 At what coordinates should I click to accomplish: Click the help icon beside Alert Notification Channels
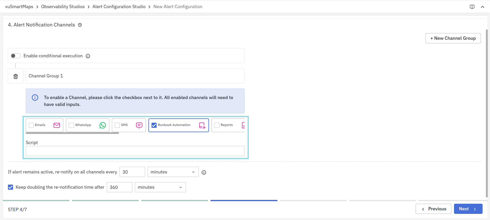tap(80, 25)
